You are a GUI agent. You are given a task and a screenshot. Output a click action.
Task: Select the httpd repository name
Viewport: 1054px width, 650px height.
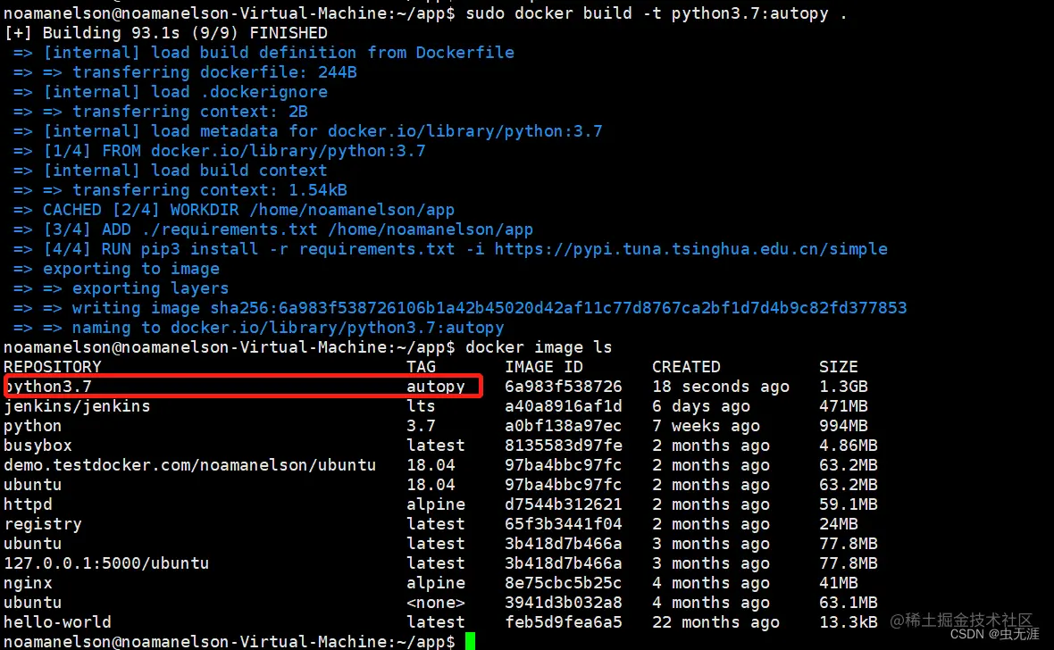pyautogui.click(x=28, y=504)
